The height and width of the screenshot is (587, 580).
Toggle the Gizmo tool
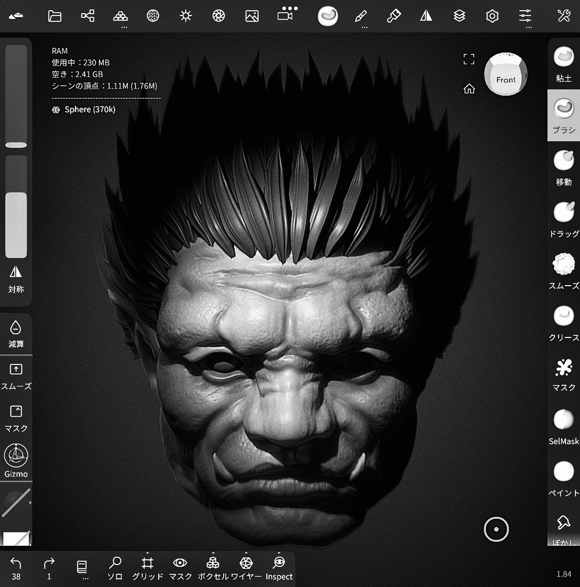coord(16,461)
